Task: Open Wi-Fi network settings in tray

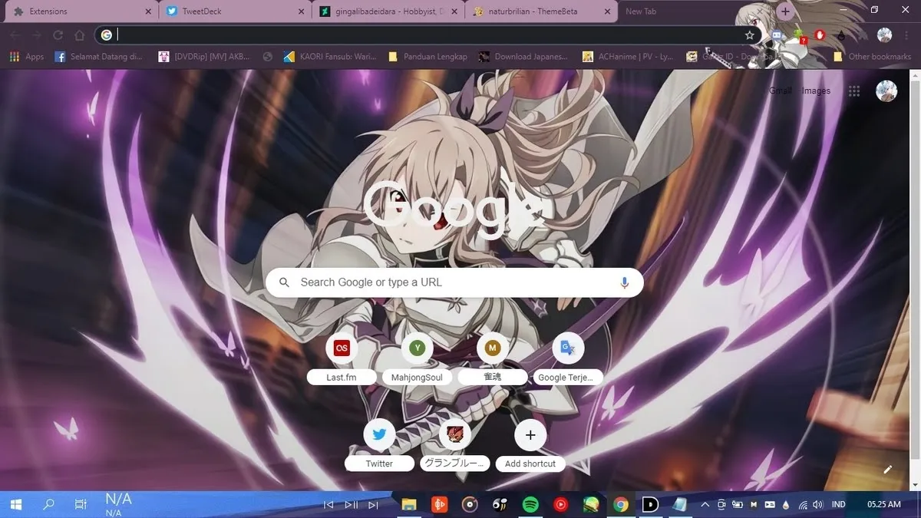Action: click(x=803, y=504)
